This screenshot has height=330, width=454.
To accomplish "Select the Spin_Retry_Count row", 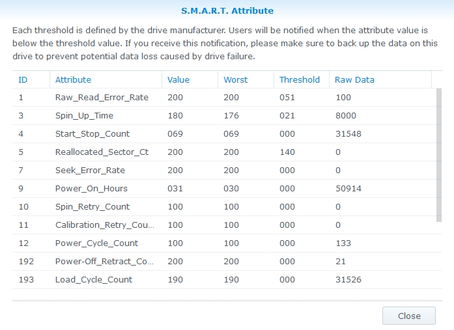I will 92,207.
